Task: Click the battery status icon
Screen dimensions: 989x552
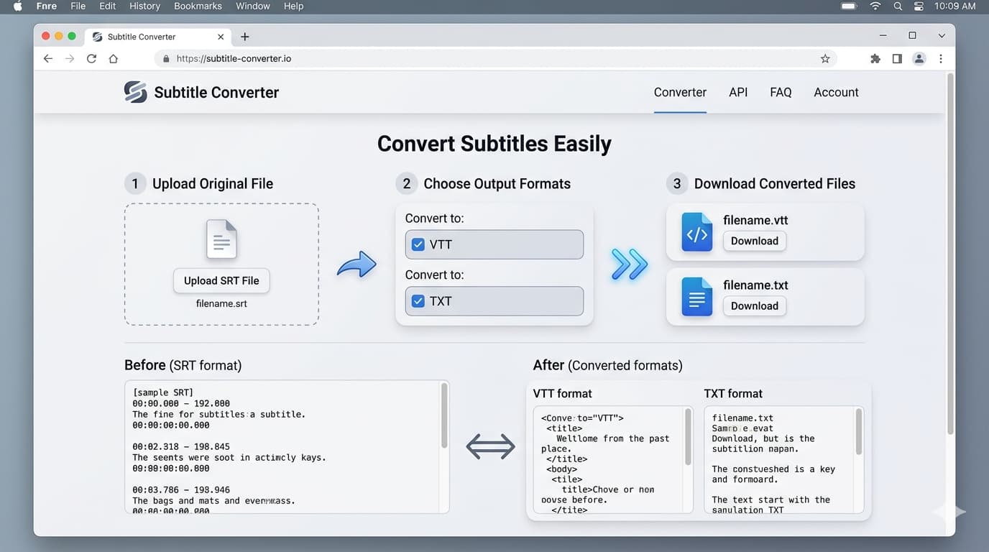Action: click(849, 6)
